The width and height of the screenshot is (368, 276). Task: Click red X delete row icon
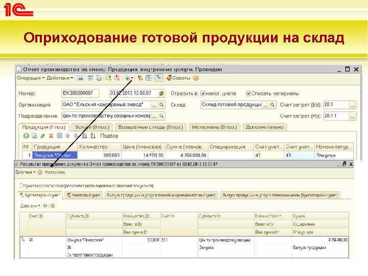click(51, 135)
